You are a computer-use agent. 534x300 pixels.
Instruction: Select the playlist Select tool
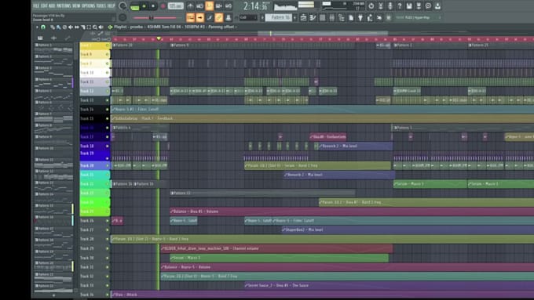point(89,27)
